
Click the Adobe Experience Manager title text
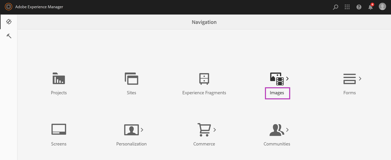coord(39,7)
